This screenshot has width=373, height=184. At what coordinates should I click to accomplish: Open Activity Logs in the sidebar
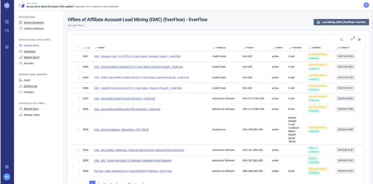click(31, 86)
